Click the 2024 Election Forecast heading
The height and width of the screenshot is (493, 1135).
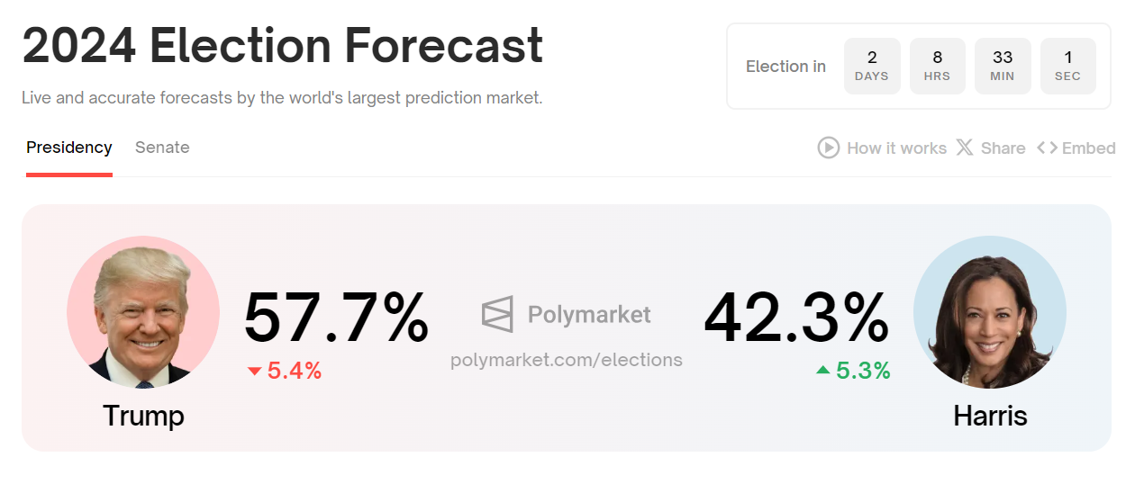[x=283, y=45]
